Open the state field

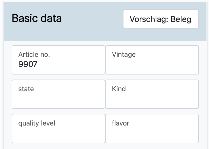[58, 94]
